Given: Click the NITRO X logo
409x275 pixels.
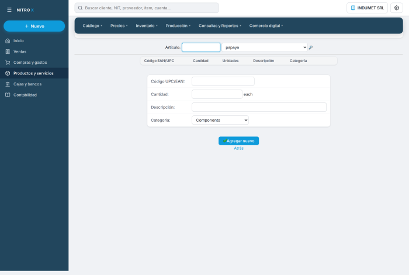Looking at the screenshot, I should click(25, 10).
